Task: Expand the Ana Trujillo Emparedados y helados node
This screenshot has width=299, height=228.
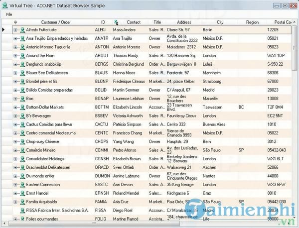Action: (16, 38)
